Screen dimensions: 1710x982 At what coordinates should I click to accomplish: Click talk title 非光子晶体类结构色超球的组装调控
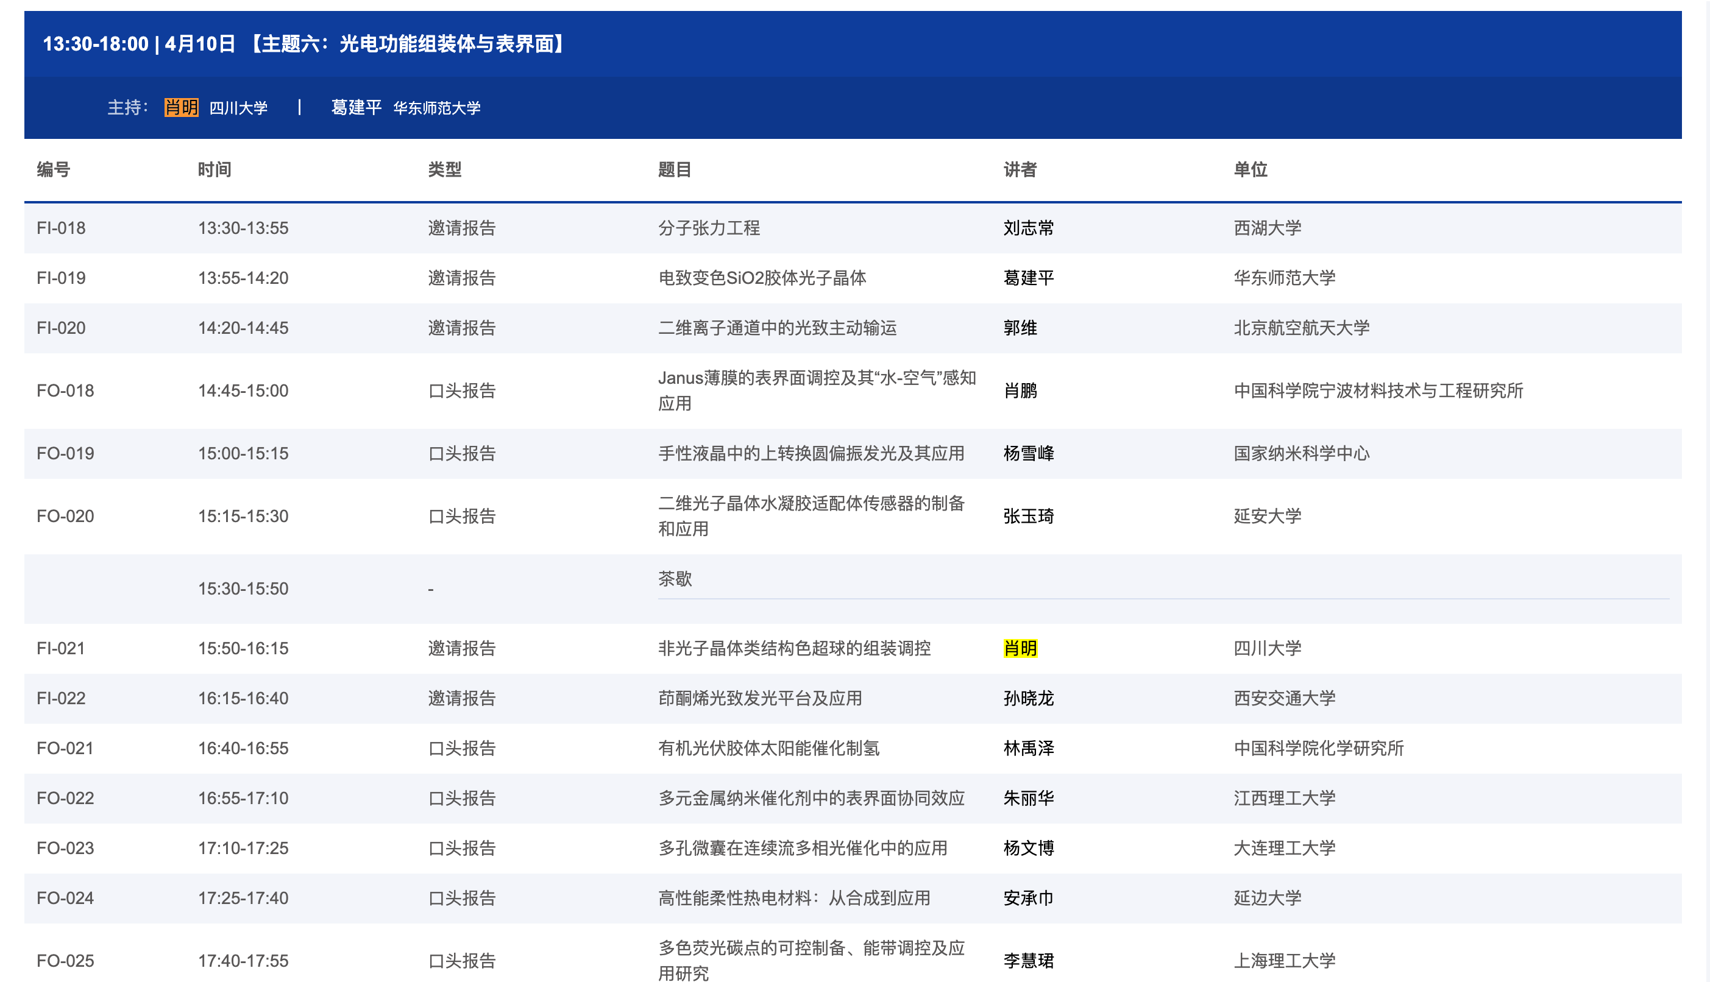[x=794, y=648]
